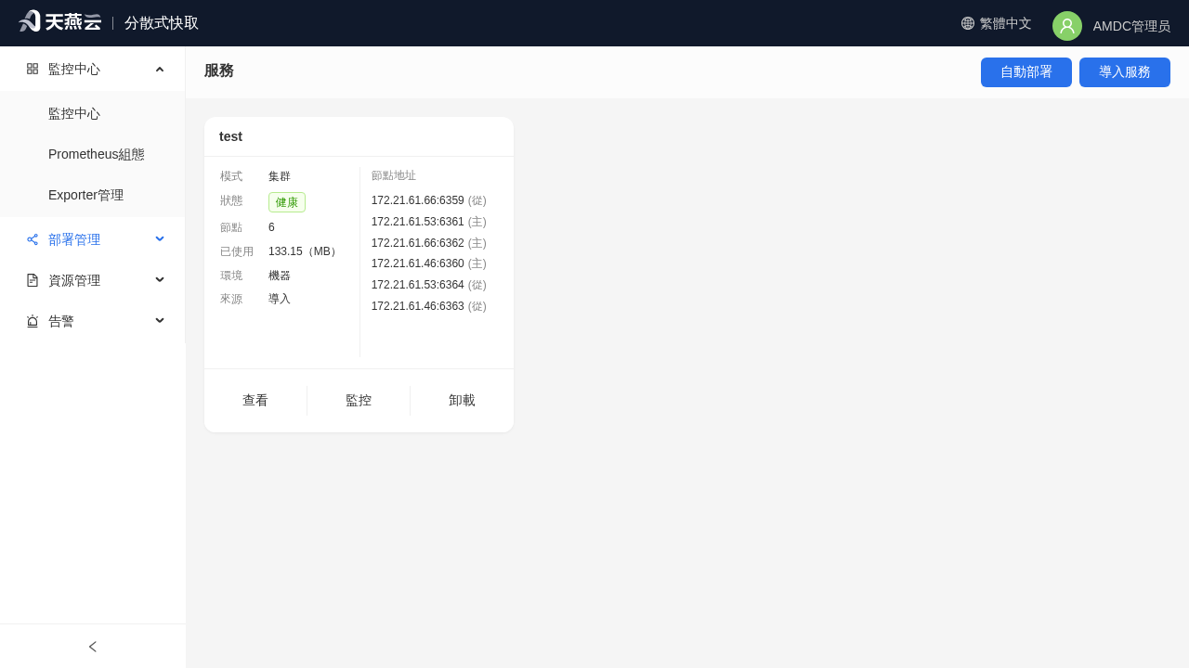Screen dimensions: 1189x668
Task: Switch language via 繁體中文
Action: [1006, 23]
